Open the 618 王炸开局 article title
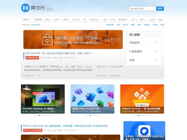This screenshot has width=187, height=140. tap(61, 53)
